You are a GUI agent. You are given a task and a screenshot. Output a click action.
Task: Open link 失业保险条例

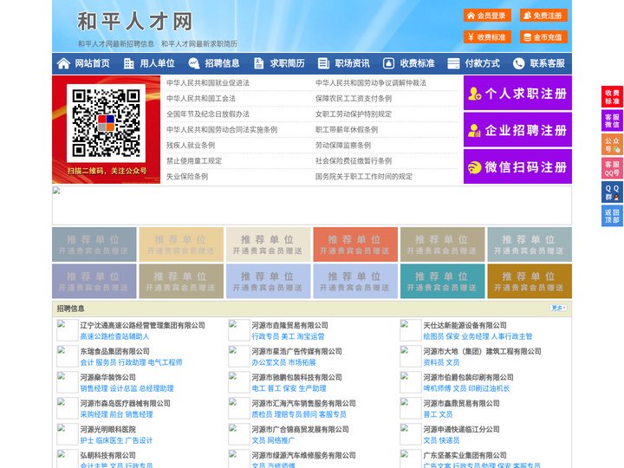187,176
